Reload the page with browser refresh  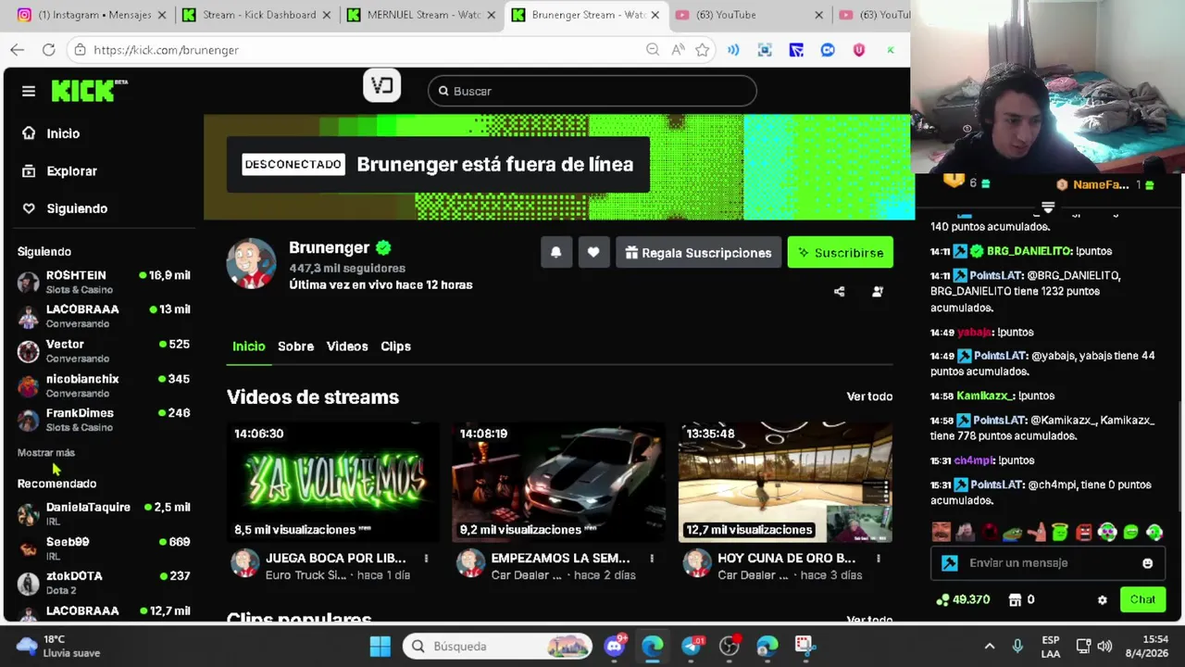[48, 50]
